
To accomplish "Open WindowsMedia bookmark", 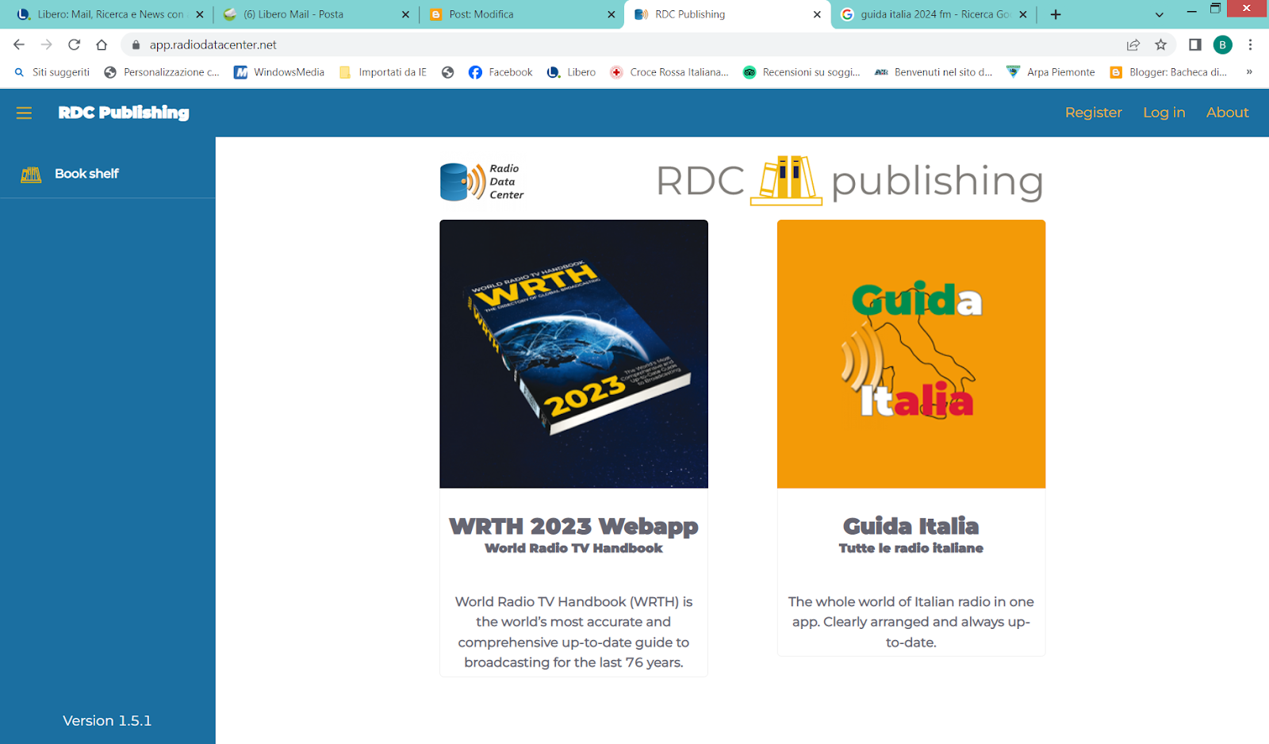I will 279,72.
